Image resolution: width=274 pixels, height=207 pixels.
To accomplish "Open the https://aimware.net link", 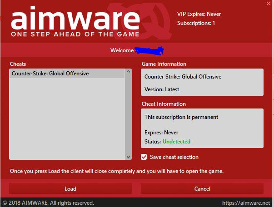I will [246, 203].
